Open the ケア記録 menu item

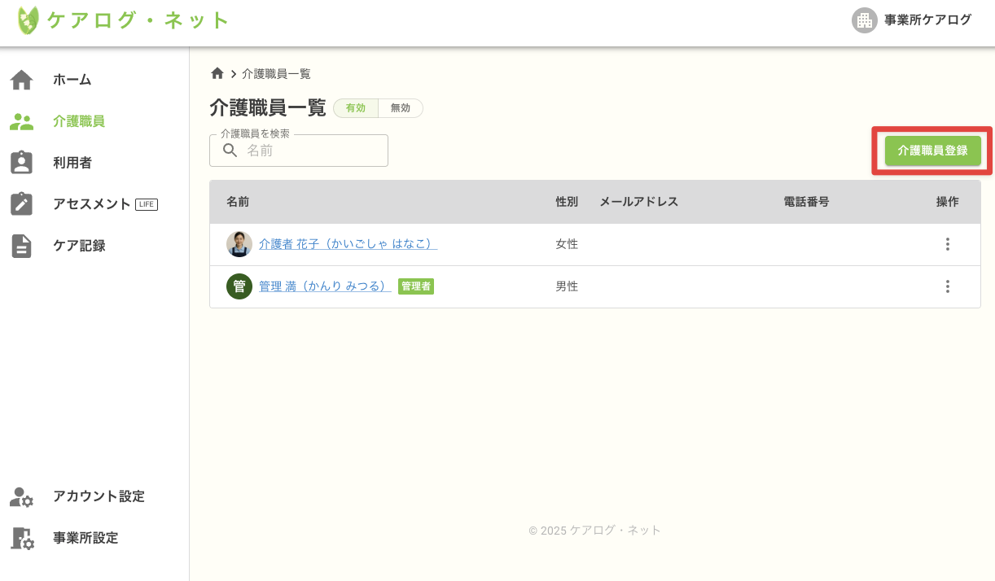(x=79, y=246)
